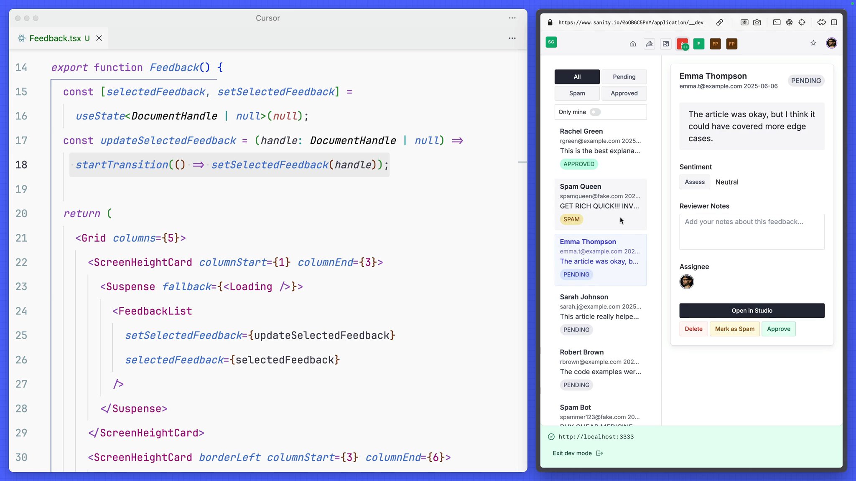
Task: Click line number 18 in the editor gutter
Action: pos(21,165)
